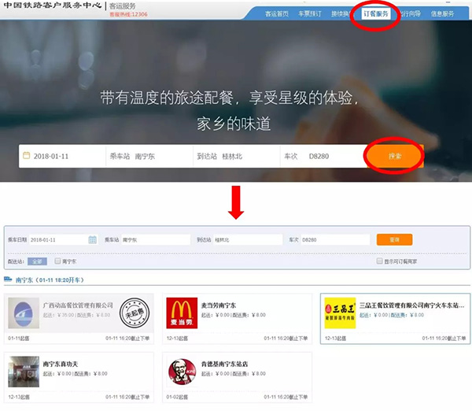Tick the 南宁东 delivery station checkbox

pyautogui.click(x=56, y=261)
